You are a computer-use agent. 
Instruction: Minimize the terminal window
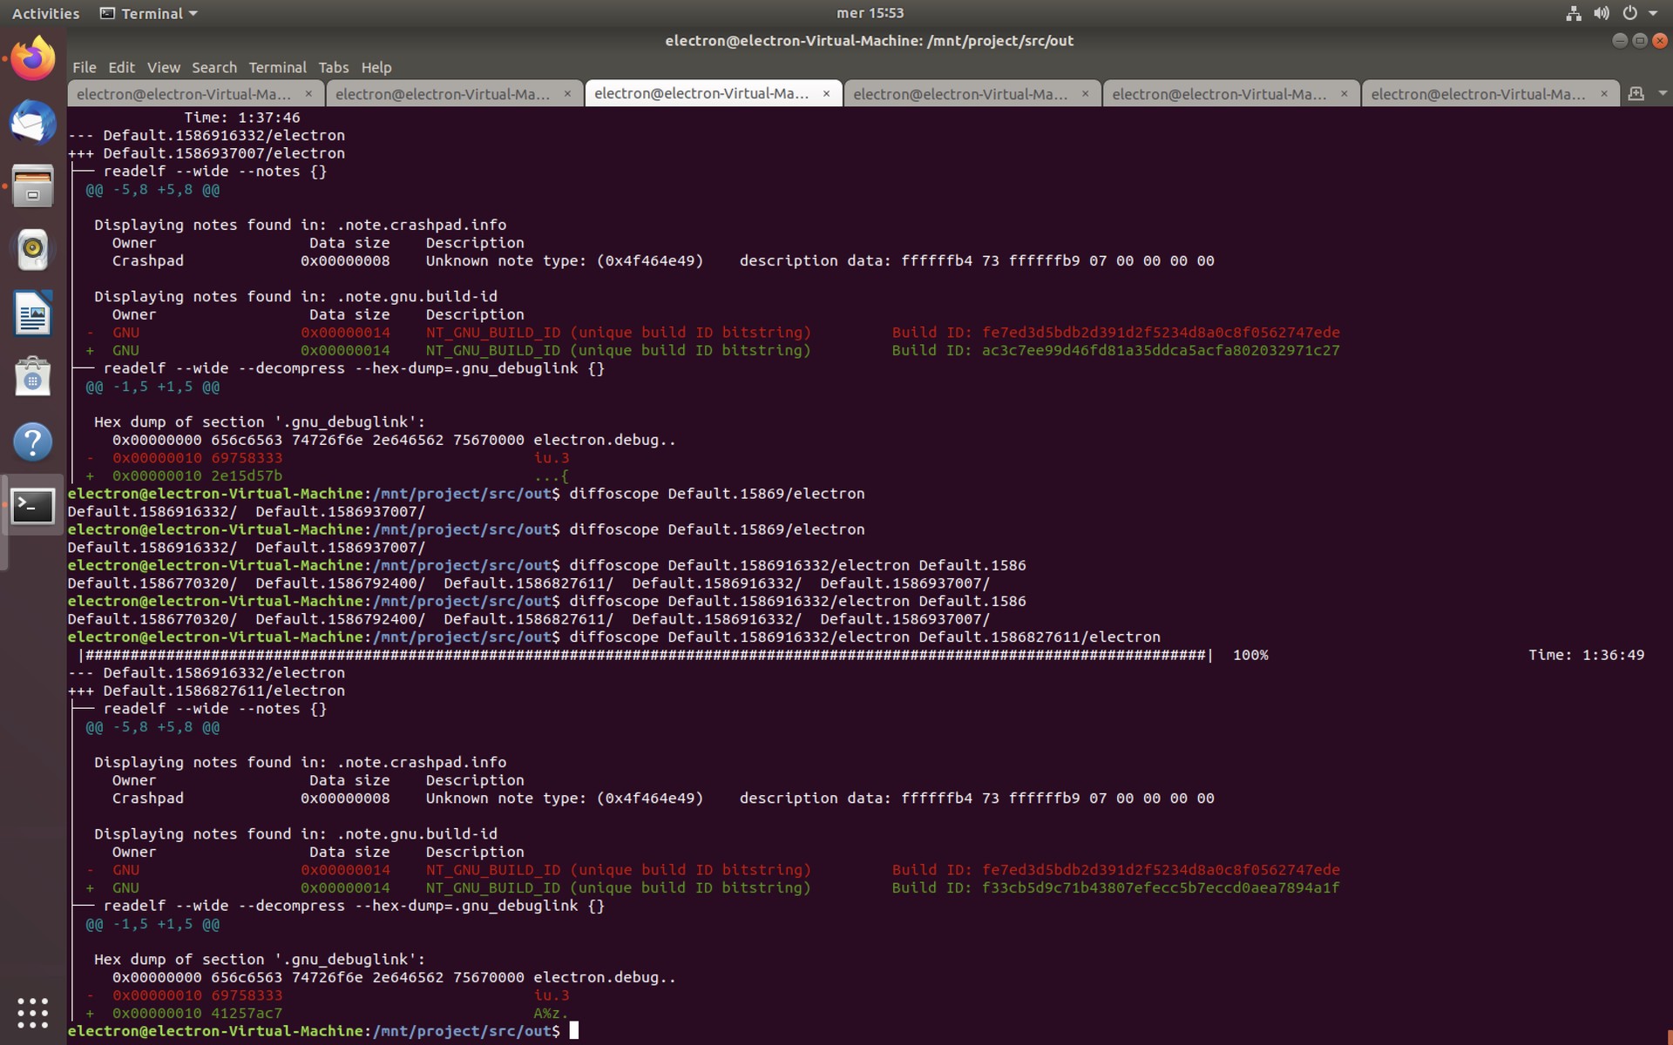point(1620,40)
